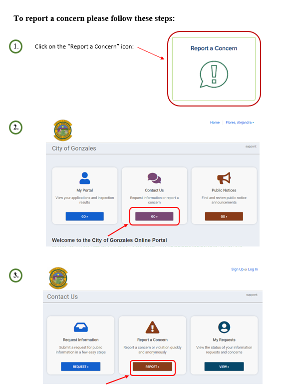282x390 pixels.
Task: Click the Report a Concern tile heading
Action: tap(214, 48)
